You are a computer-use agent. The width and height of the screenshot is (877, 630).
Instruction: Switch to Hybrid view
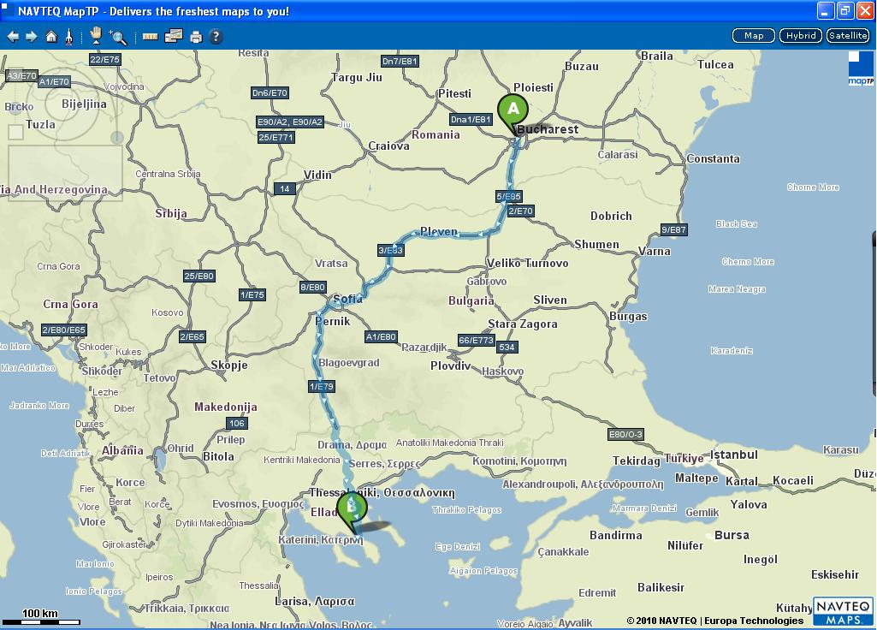click(x=801, y=36)
